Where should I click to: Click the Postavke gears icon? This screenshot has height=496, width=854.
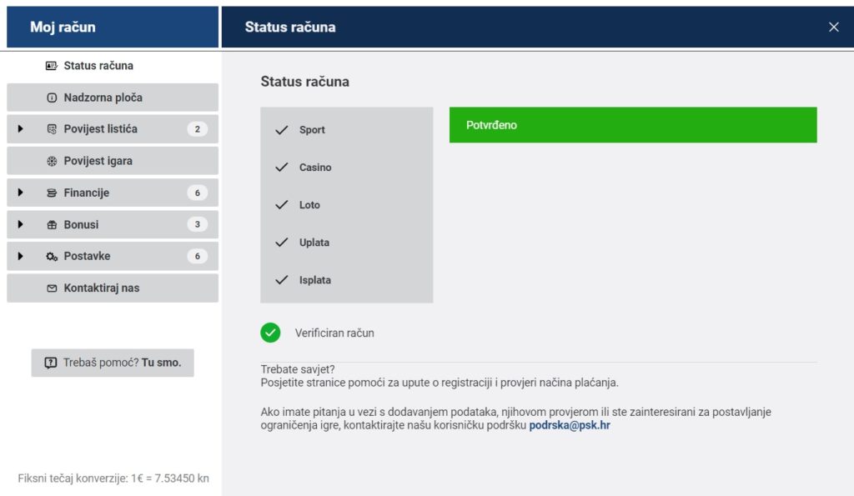coord(52,256)
